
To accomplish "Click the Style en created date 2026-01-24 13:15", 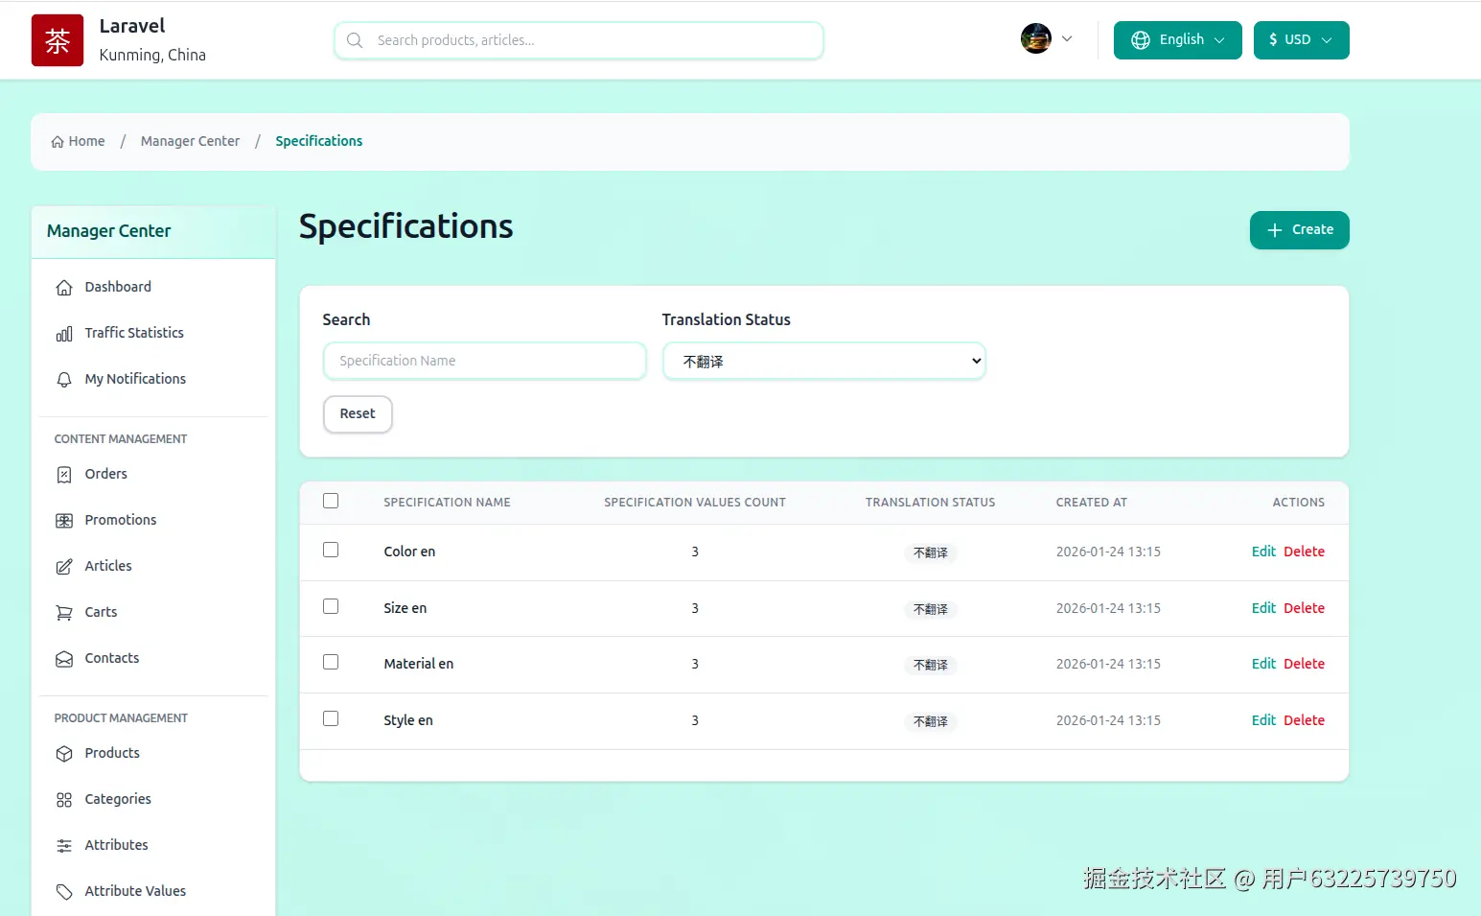I will click(x=1108, y=720).
